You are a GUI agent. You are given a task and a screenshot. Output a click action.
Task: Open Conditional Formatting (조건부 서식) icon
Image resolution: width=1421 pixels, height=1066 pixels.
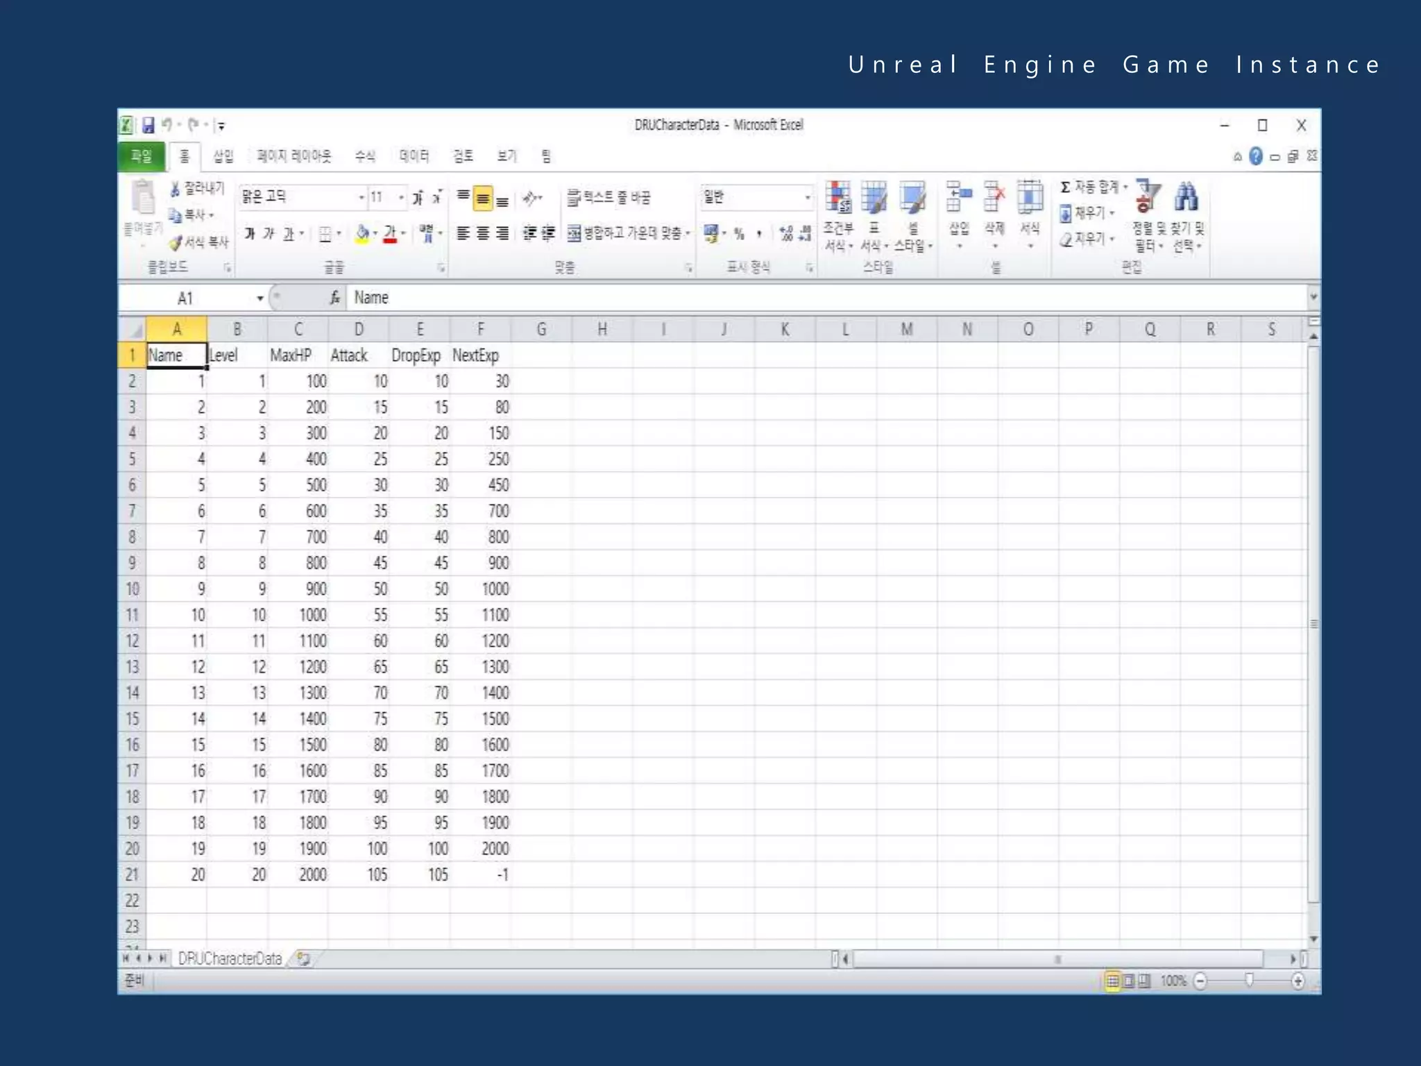pos(838,198)
